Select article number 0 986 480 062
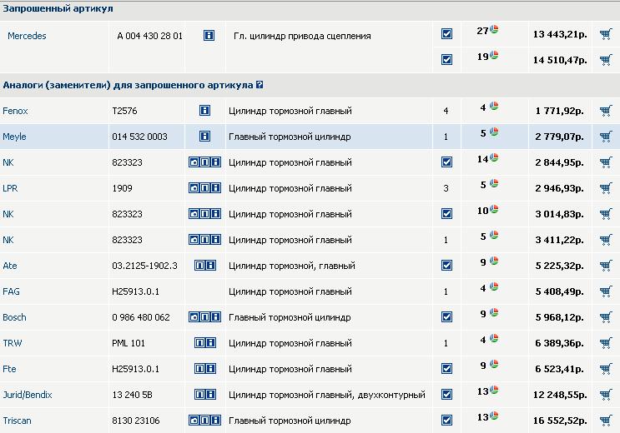620x433 pixels. coord(141,317)
